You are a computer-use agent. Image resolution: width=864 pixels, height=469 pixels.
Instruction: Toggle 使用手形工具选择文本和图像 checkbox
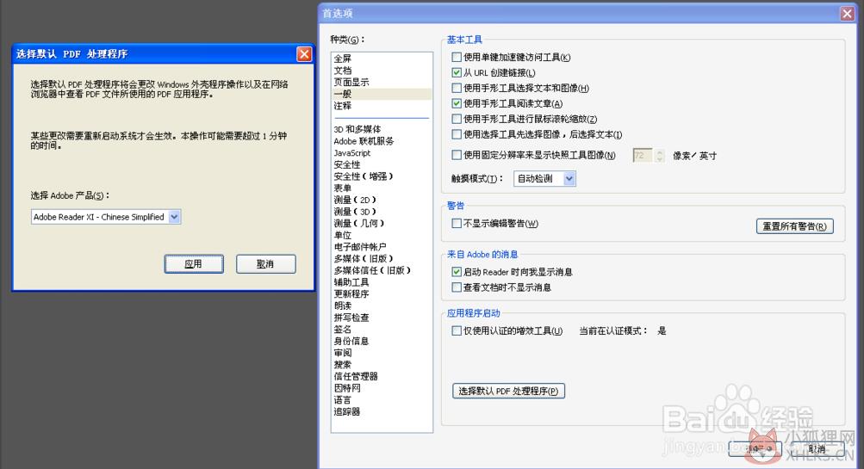pos(457,88)
